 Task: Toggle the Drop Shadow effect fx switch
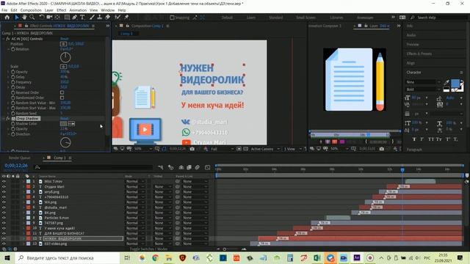(x=8, y=119)
